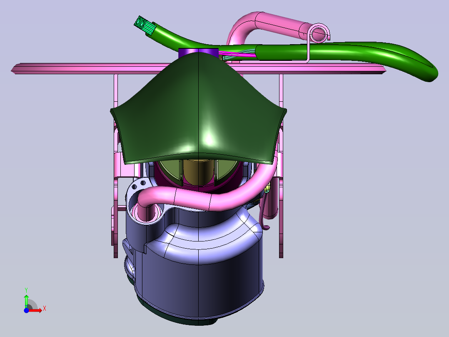This screenshot has width=449, height=337.
Task: Click the green Y axis arrow of triad
Action: (x=26, y=301)
